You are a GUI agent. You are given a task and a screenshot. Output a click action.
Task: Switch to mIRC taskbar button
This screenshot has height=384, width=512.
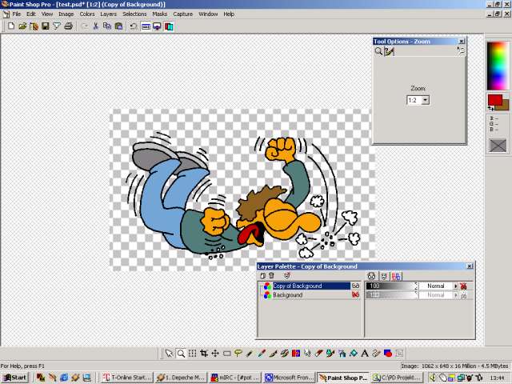[234, 378]
